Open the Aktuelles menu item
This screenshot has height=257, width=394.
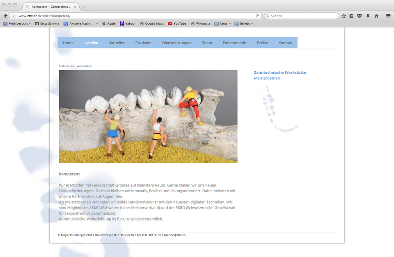tap(117, 43)
